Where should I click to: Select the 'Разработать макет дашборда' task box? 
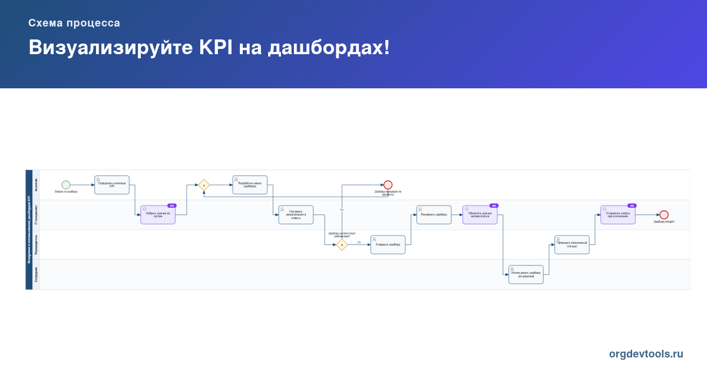point(250,185)
